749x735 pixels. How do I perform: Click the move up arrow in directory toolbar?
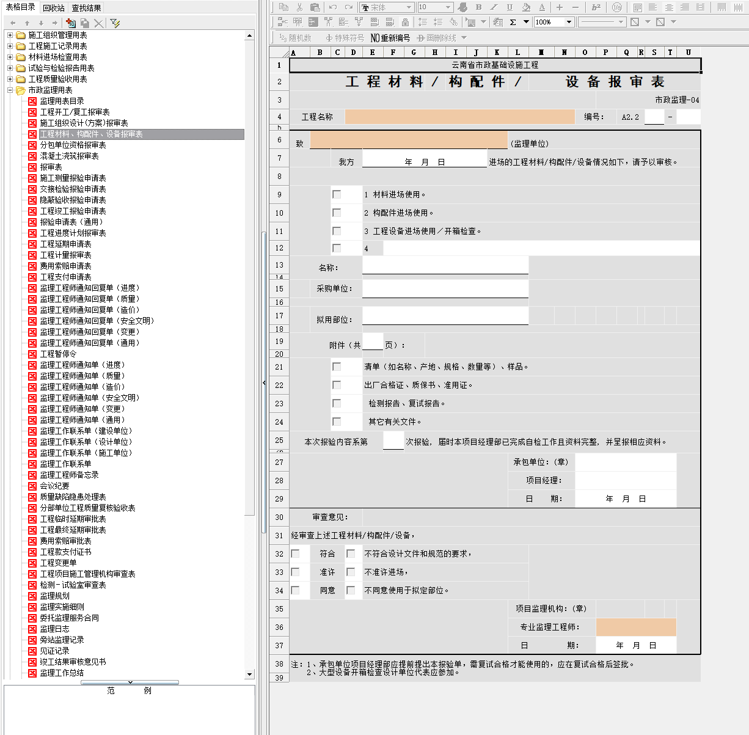coord(27,23)
